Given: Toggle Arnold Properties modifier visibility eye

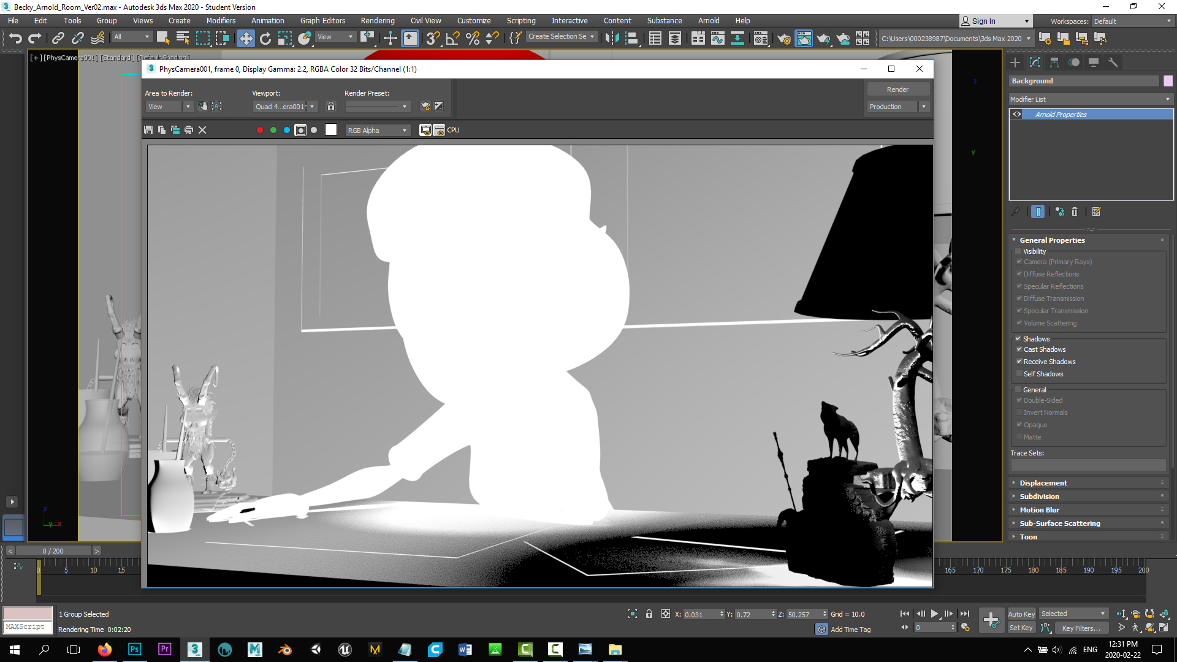Looking at the screenshot, I should pyautogui.click(x=1017, y=114).
